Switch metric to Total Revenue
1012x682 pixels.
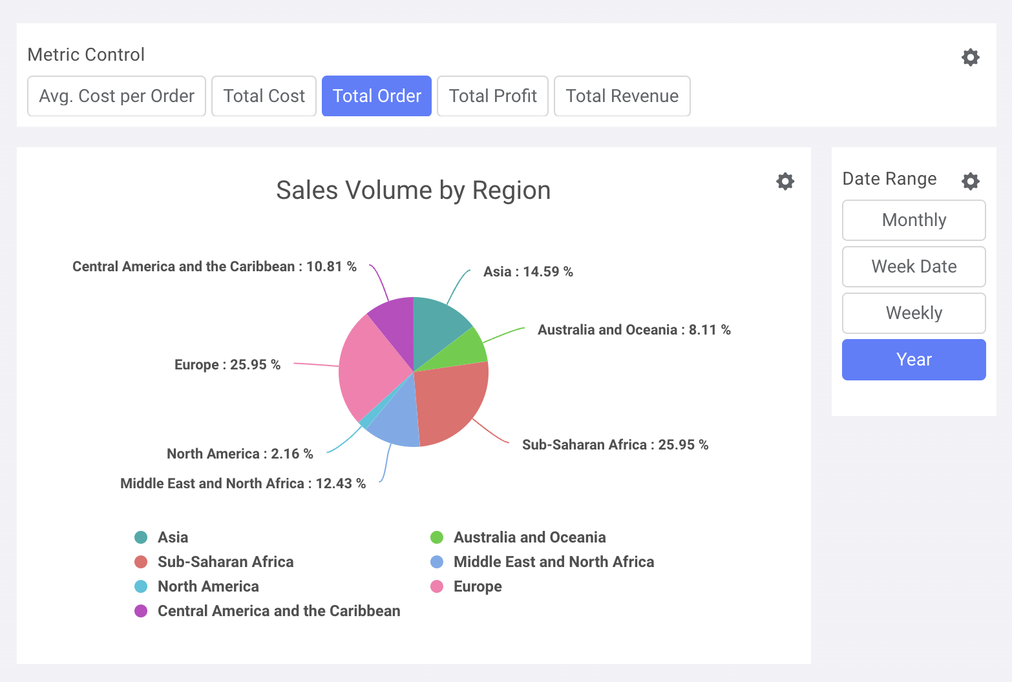[622, 96]
